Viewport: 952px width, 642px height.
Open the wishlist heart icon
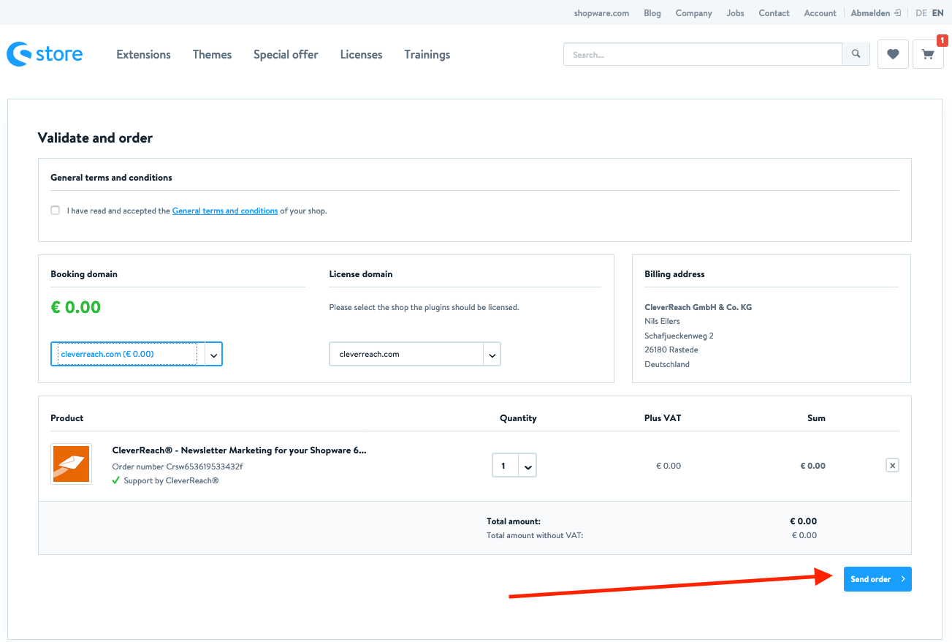893,54
